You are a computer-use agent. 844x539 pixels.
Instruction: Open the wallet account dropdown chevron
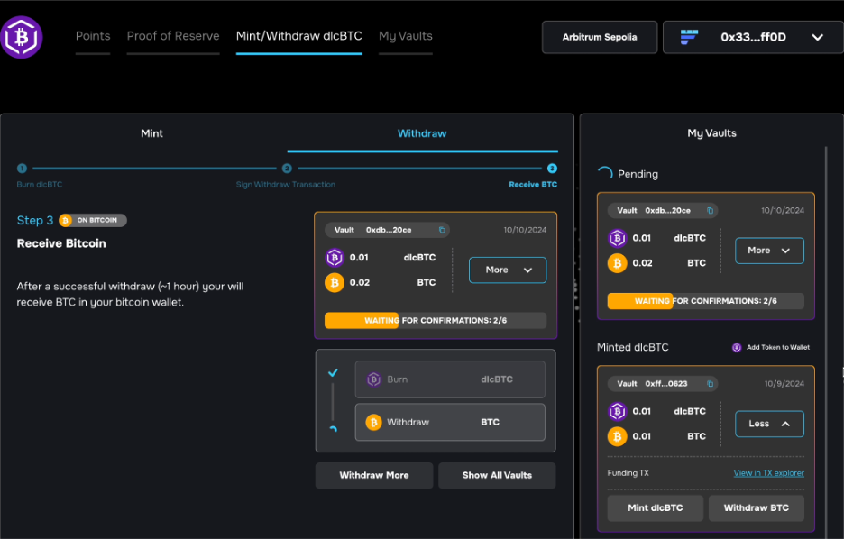(x=817, y=37)
